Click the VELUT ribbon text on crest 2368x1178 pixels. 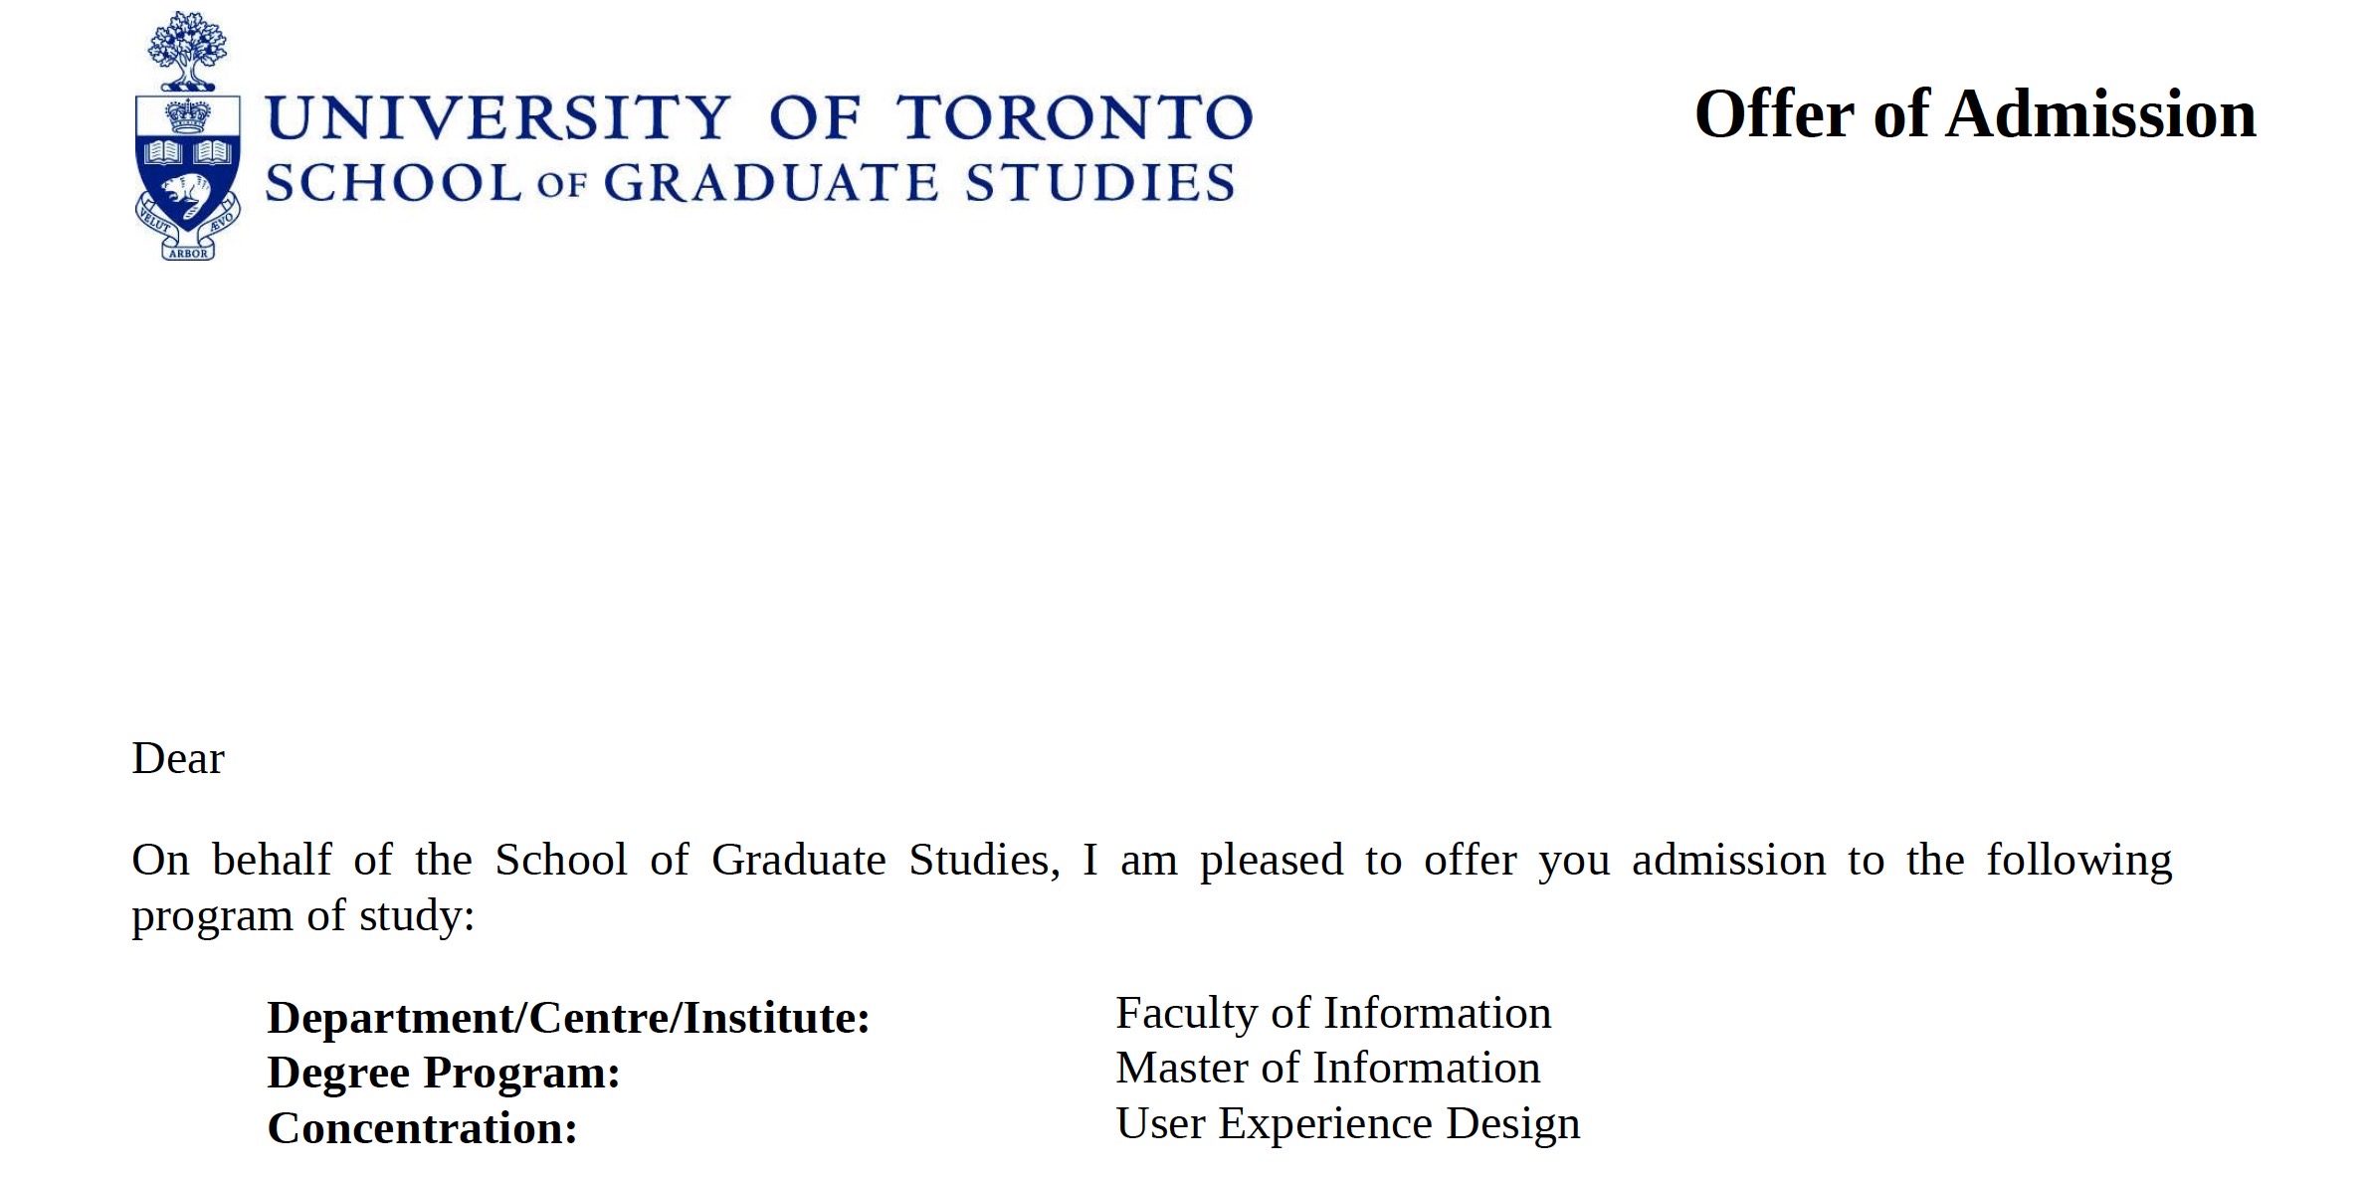click(x=154, y=221)
